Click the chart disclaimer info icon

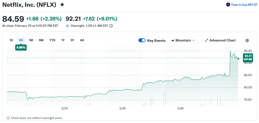click(x=8, y=118)
